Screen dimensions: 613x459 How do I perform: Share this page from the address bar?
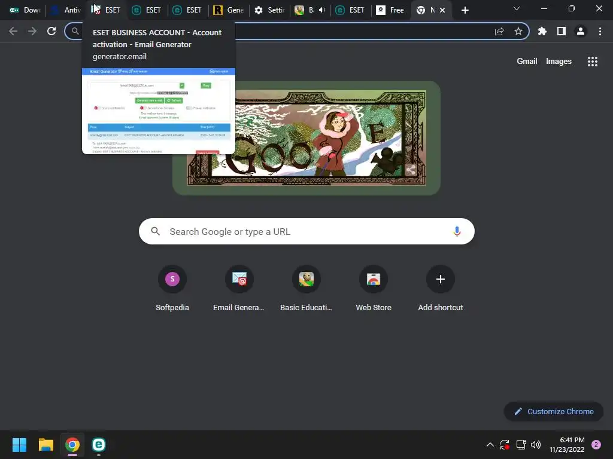[499, 31]
